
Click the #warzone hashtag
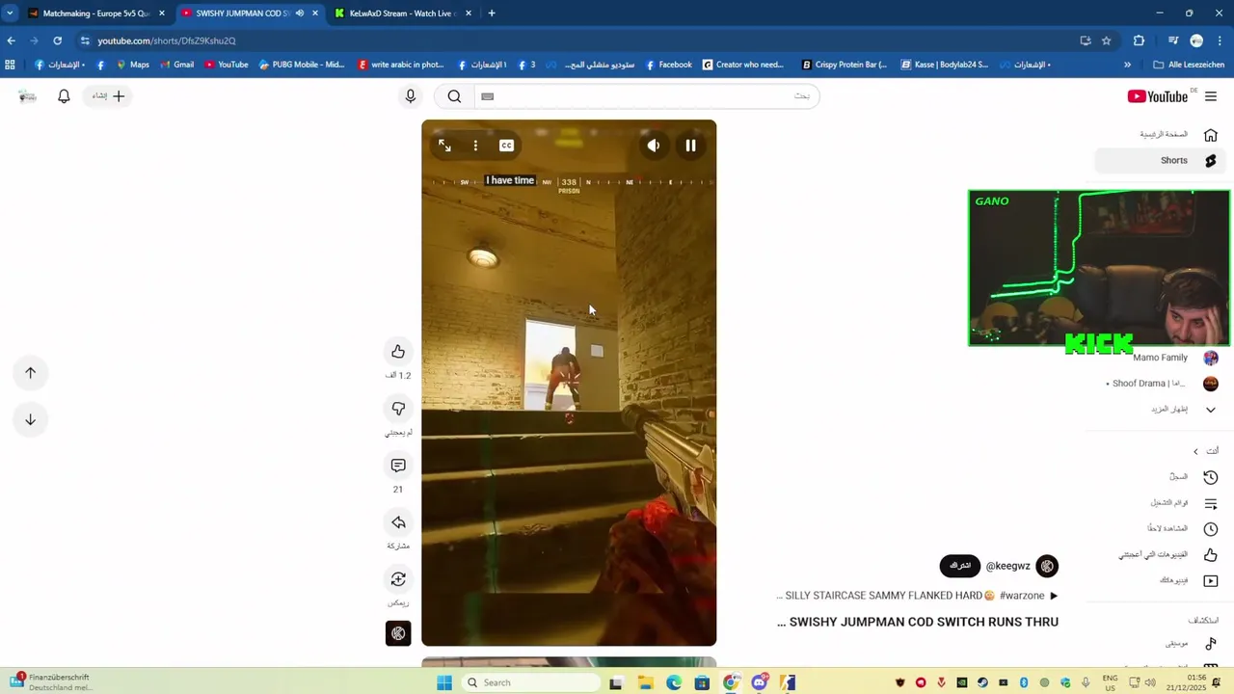click(1022, 596)
